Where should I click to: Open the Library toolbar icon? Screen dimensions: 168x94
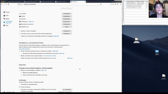point(113,4)
